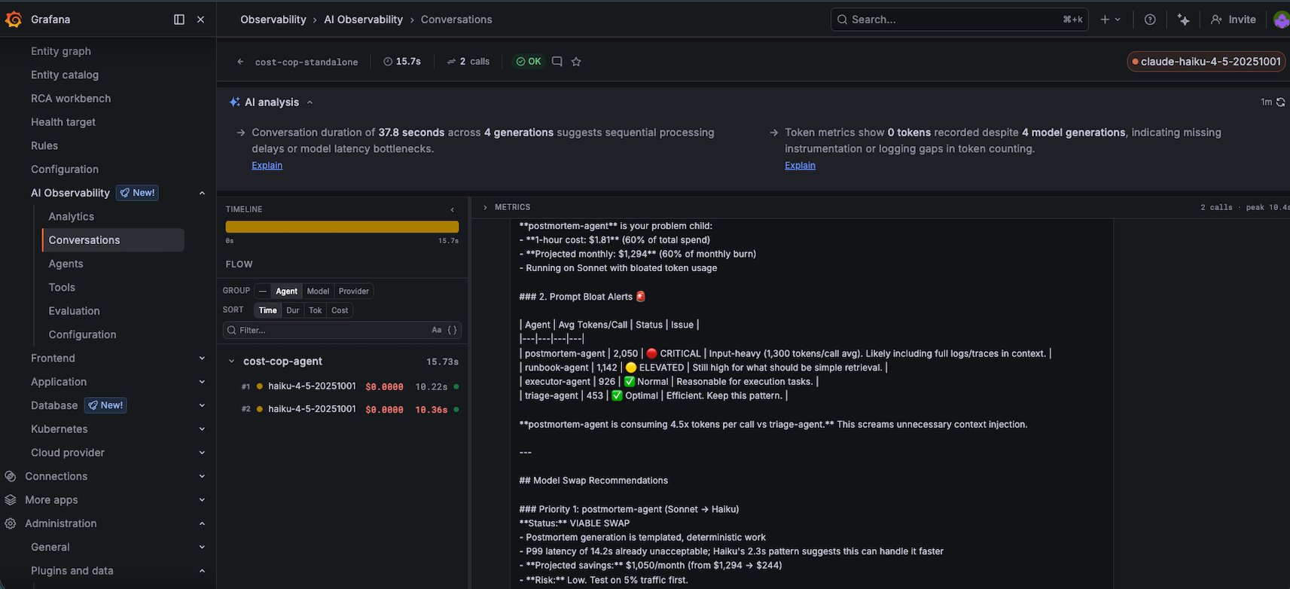Click the More apps sidebar icon
Image resolution: width=1290 pixels, height=589 pixels.
pyautogui.click(x=11, y=500)
